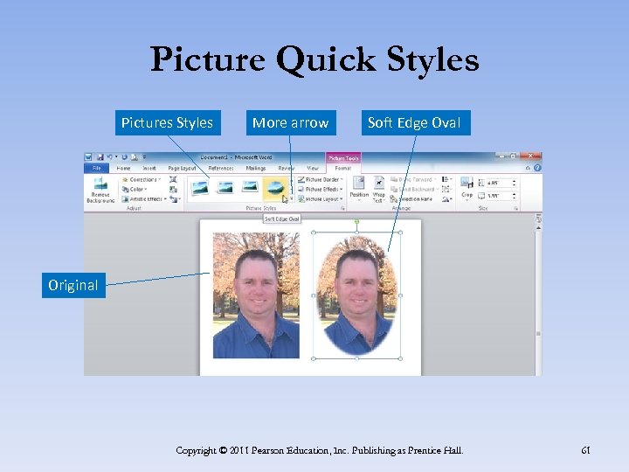Open the Customize Quick Access Toolbar dropdown
Screen dimensions: 629x472
[x=144, y=157]
